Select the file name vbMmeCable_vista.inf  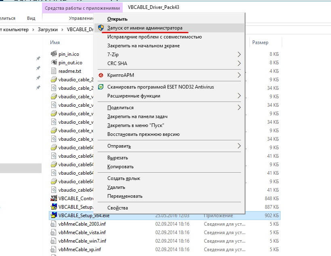coord(82,232)
